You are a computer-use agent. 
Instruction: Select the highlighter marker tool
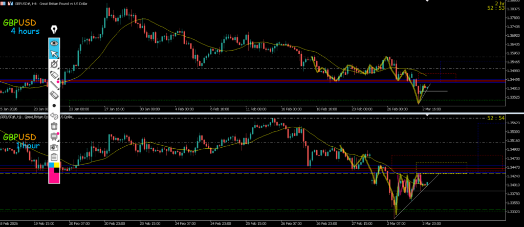54,75
